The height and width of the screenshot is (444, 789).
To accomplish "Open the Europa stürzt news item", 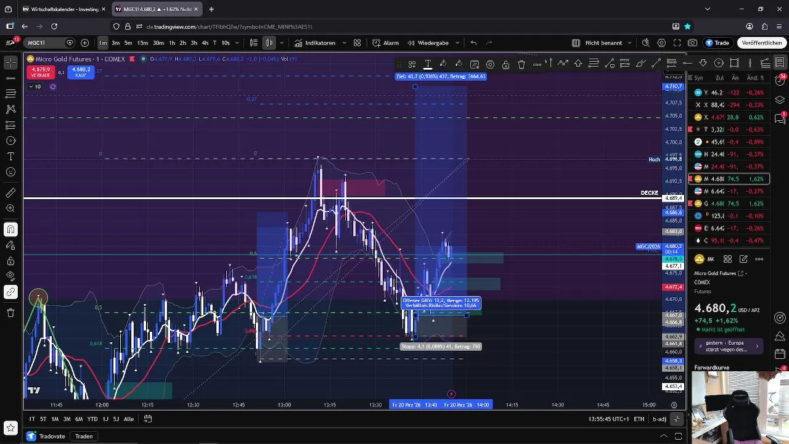I will point(729,346).
